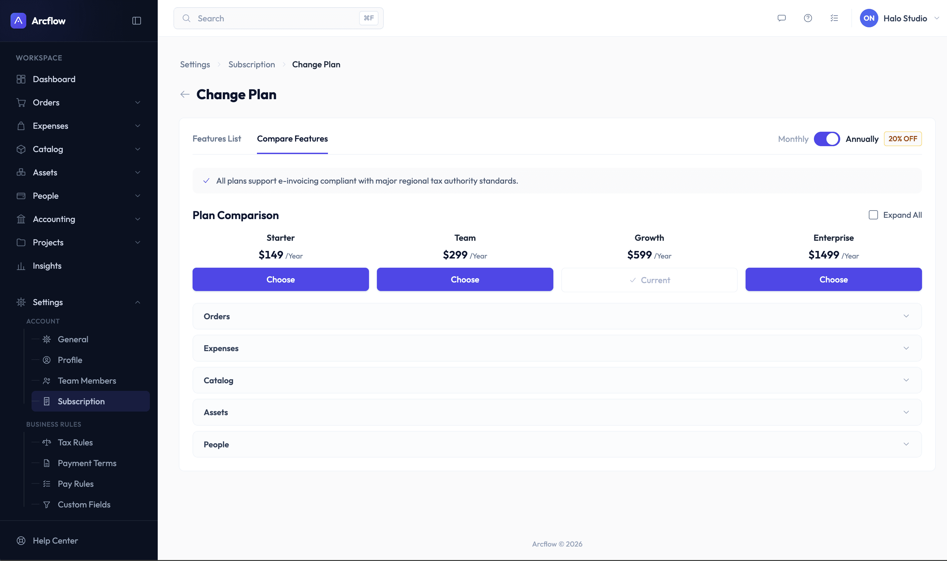Click the Projects folder icon

(21, 242)
